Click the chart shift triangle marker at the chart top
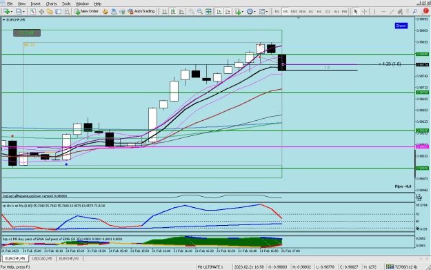 [299, 18]
